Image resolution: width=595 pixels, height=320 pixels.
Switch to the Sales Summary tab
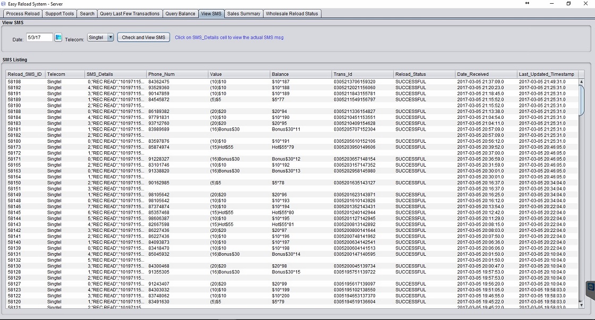click(244, 14)
